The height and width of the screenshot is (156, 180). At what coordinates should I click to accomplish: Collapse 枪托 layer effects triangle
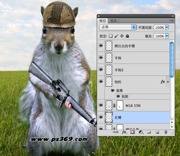coord(168,82)
